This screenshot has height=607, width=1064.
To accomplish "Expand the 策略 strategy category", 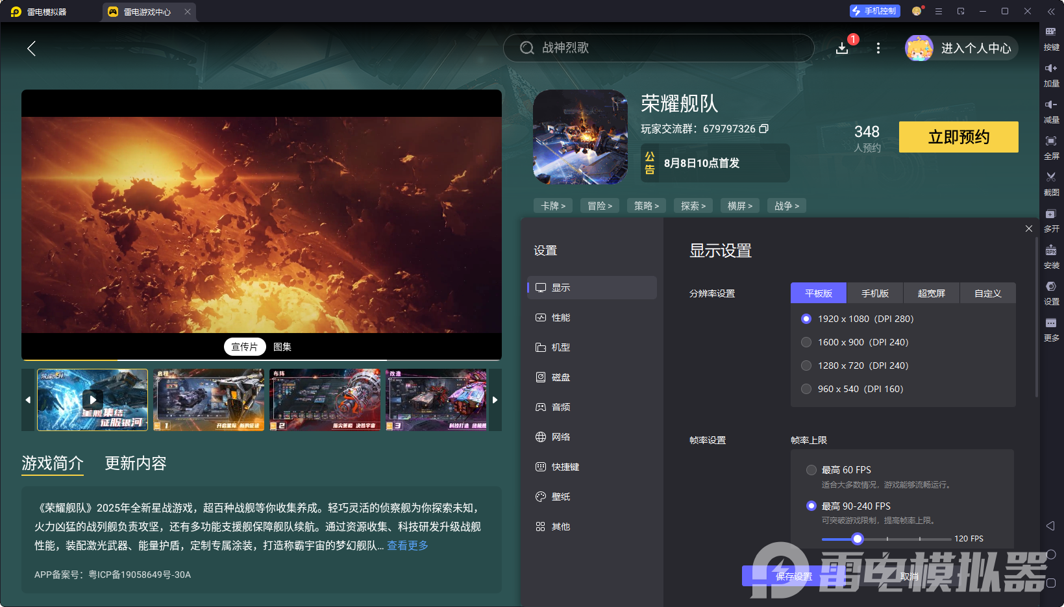I will click(646, 205).
